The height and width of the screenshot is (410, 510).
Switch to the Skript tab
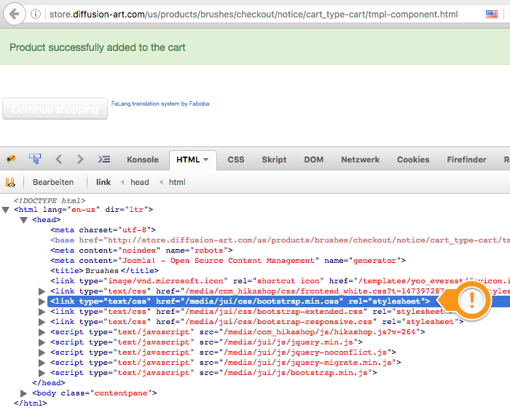coord(274,159)
